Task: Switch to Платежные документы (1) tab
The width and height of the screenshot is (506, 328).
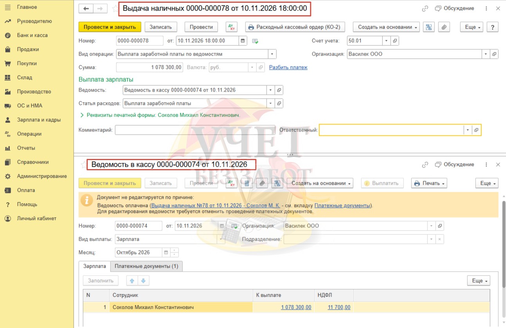Action: tap(146, 266)
